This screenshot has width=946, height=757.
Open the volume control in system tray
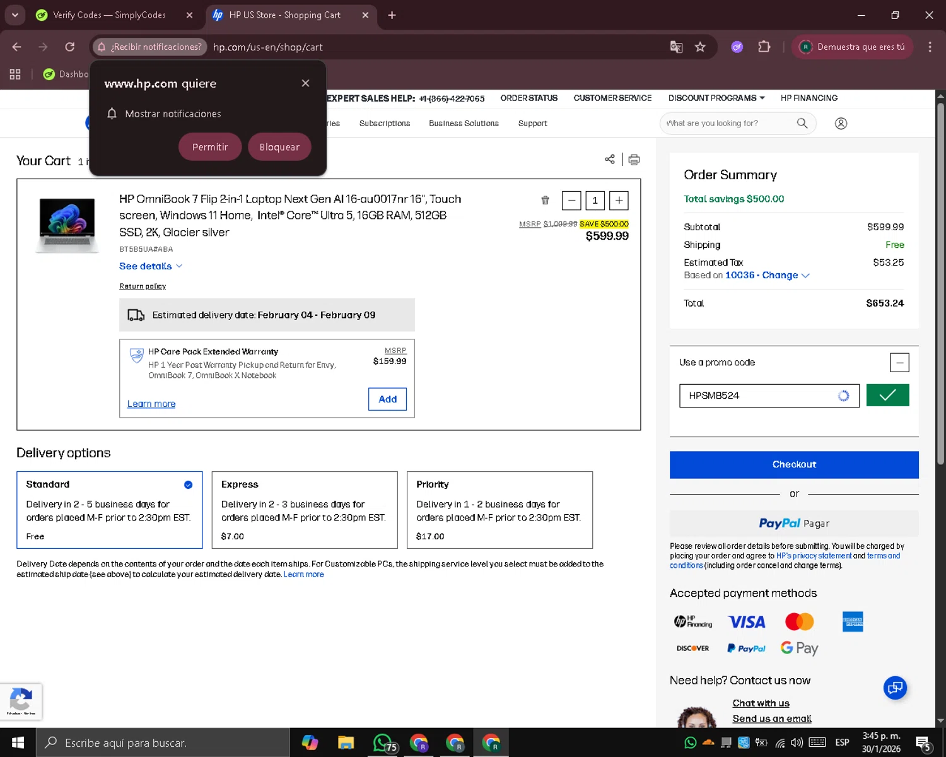[797, 742]
